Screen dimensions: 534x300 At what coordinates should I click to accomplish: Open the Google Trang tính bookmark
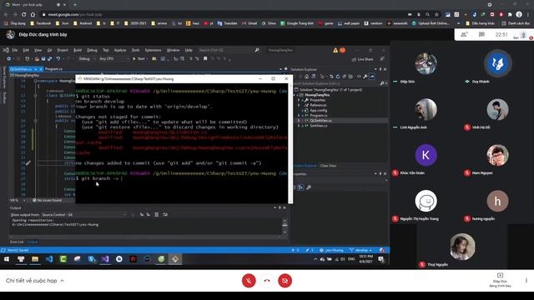pos(297,23)
